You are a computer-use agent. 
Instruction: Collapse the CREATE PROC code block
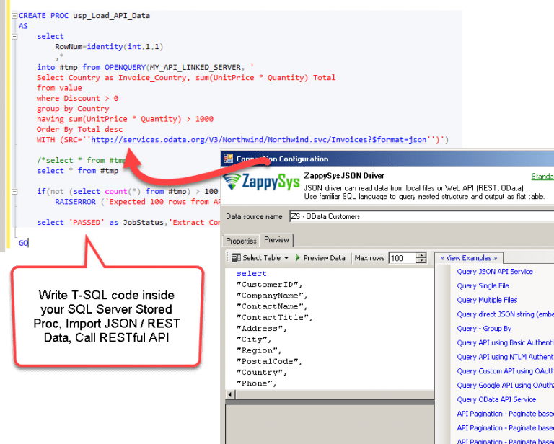tap(14, 16)
